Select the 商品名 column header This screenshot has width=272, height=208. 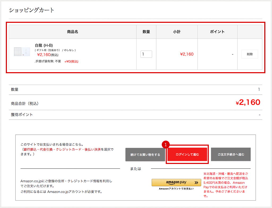(73, 32)
